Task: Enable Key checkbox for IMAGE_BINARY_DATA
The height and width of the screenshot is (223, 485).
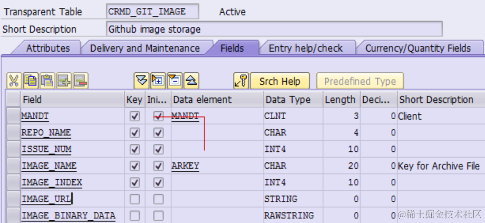Action: click(x=134, y=216)
